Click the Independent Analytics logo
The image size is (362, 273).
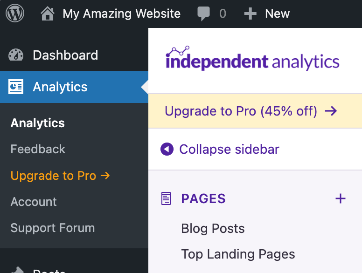(x=252, y=59)
